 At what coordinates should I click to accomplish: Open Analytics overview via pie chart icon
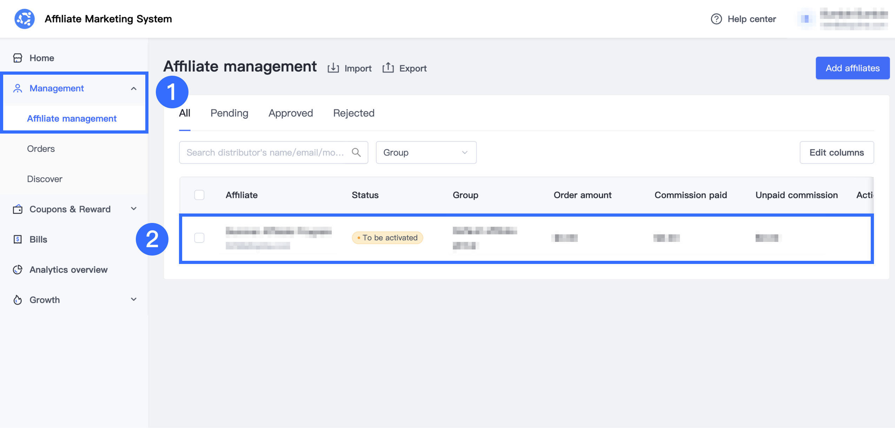click(x=18, y=270)
